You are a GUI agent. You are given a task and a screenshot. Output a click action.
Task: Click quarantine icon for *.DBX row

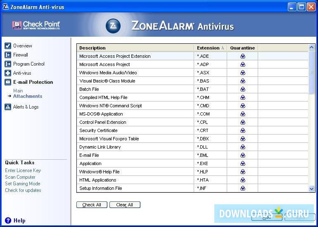243,139
